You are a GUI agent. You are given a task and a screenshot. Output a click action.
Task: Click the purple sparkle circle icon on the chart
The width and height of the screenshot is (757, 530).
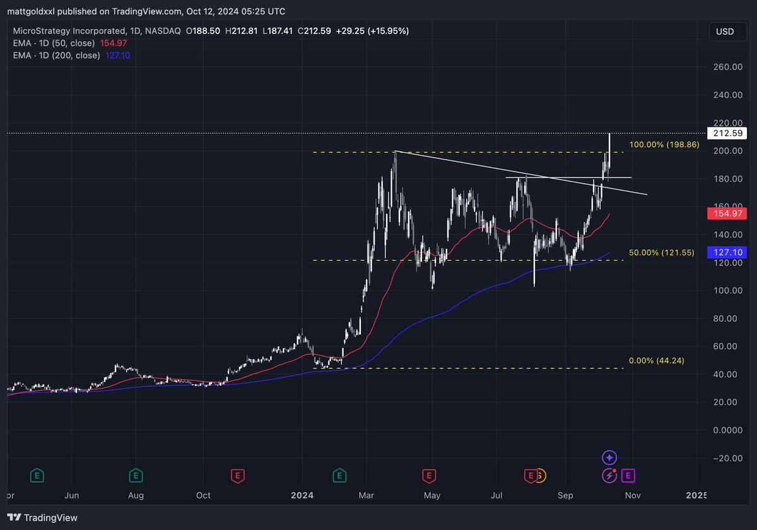pyautogui.click(x=609, y=457)
